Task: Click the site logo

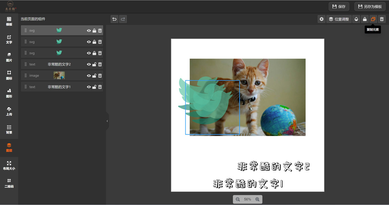Action: (x=10, y=6)
